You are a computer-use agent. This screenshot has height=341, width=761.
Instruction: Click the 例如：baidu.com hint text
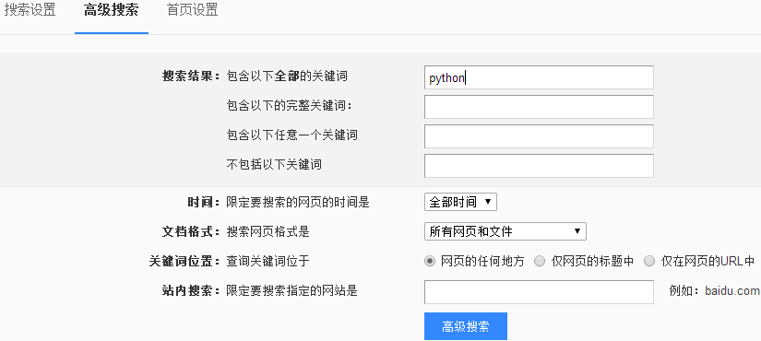pyautogui.click(x=714, y=291)
